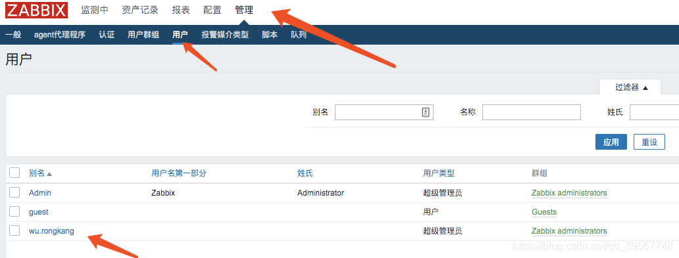
Task: Click 用户 type in the guest row
Action: point(431,212)
